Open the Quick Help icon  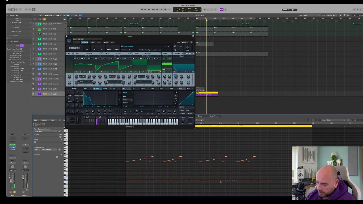tap(16, 9)
